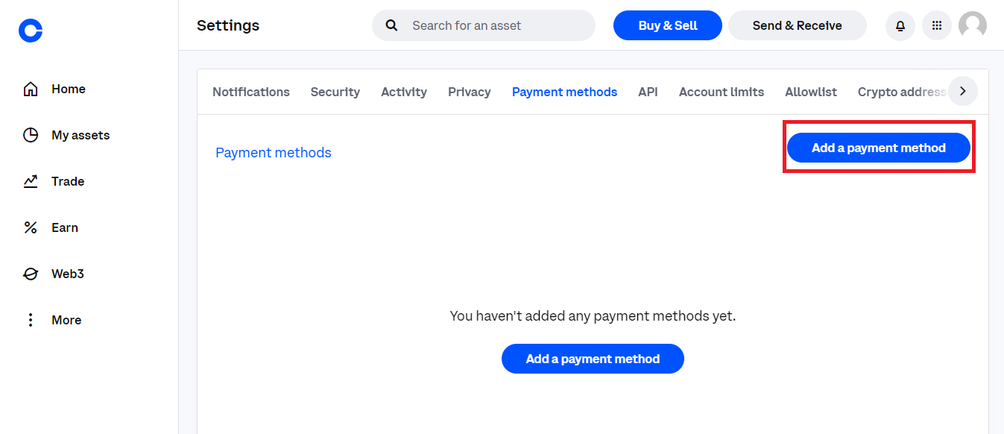The width and height of the screenshot is (1004, 434).
Task: Click highlighted Add a payment method button
Action: 879,148
